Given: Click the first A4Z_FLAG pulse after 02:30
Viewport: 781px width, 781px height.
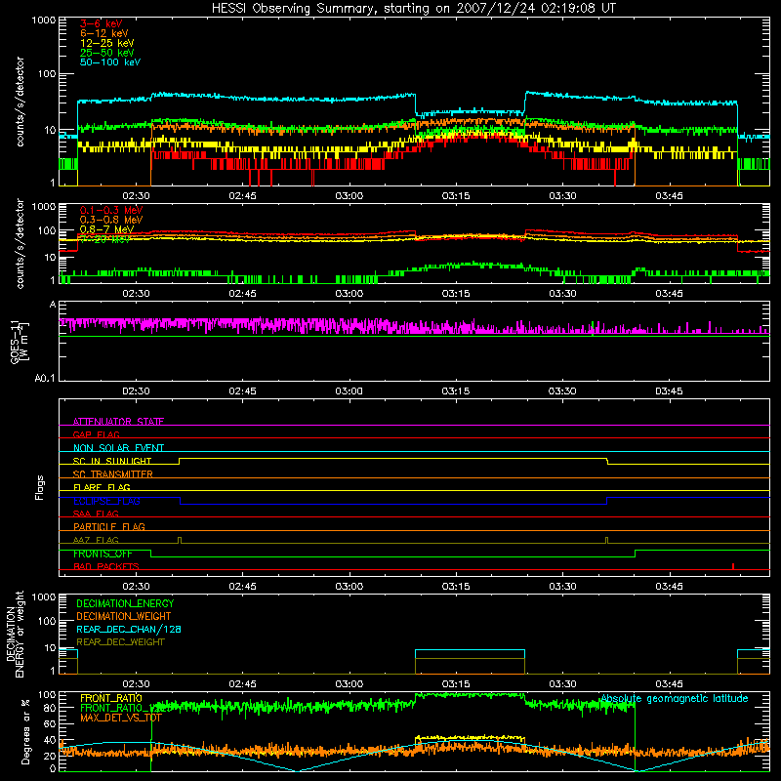Looking at the screenshot, I should point(180,540).
